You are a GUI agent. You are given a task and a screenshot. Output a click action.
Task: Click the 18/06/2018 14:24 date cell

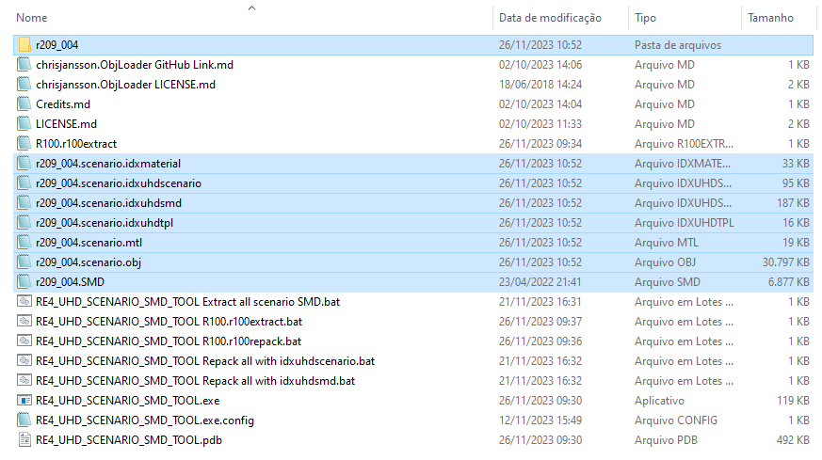pos(540,85)
